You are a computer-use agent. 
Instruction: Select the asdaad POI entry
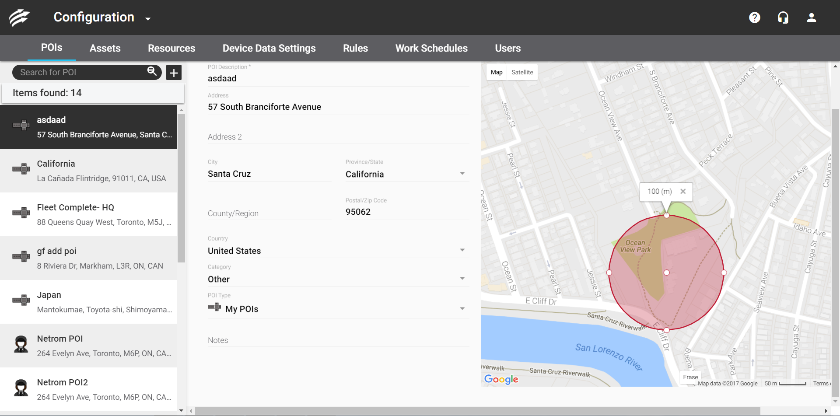[x=88, y=127]
